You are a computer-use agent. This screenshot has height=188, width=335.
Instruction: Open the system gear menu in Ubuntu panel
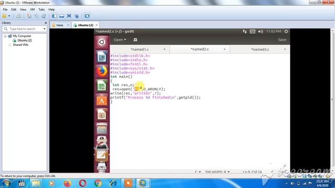[x=286, y=31]
